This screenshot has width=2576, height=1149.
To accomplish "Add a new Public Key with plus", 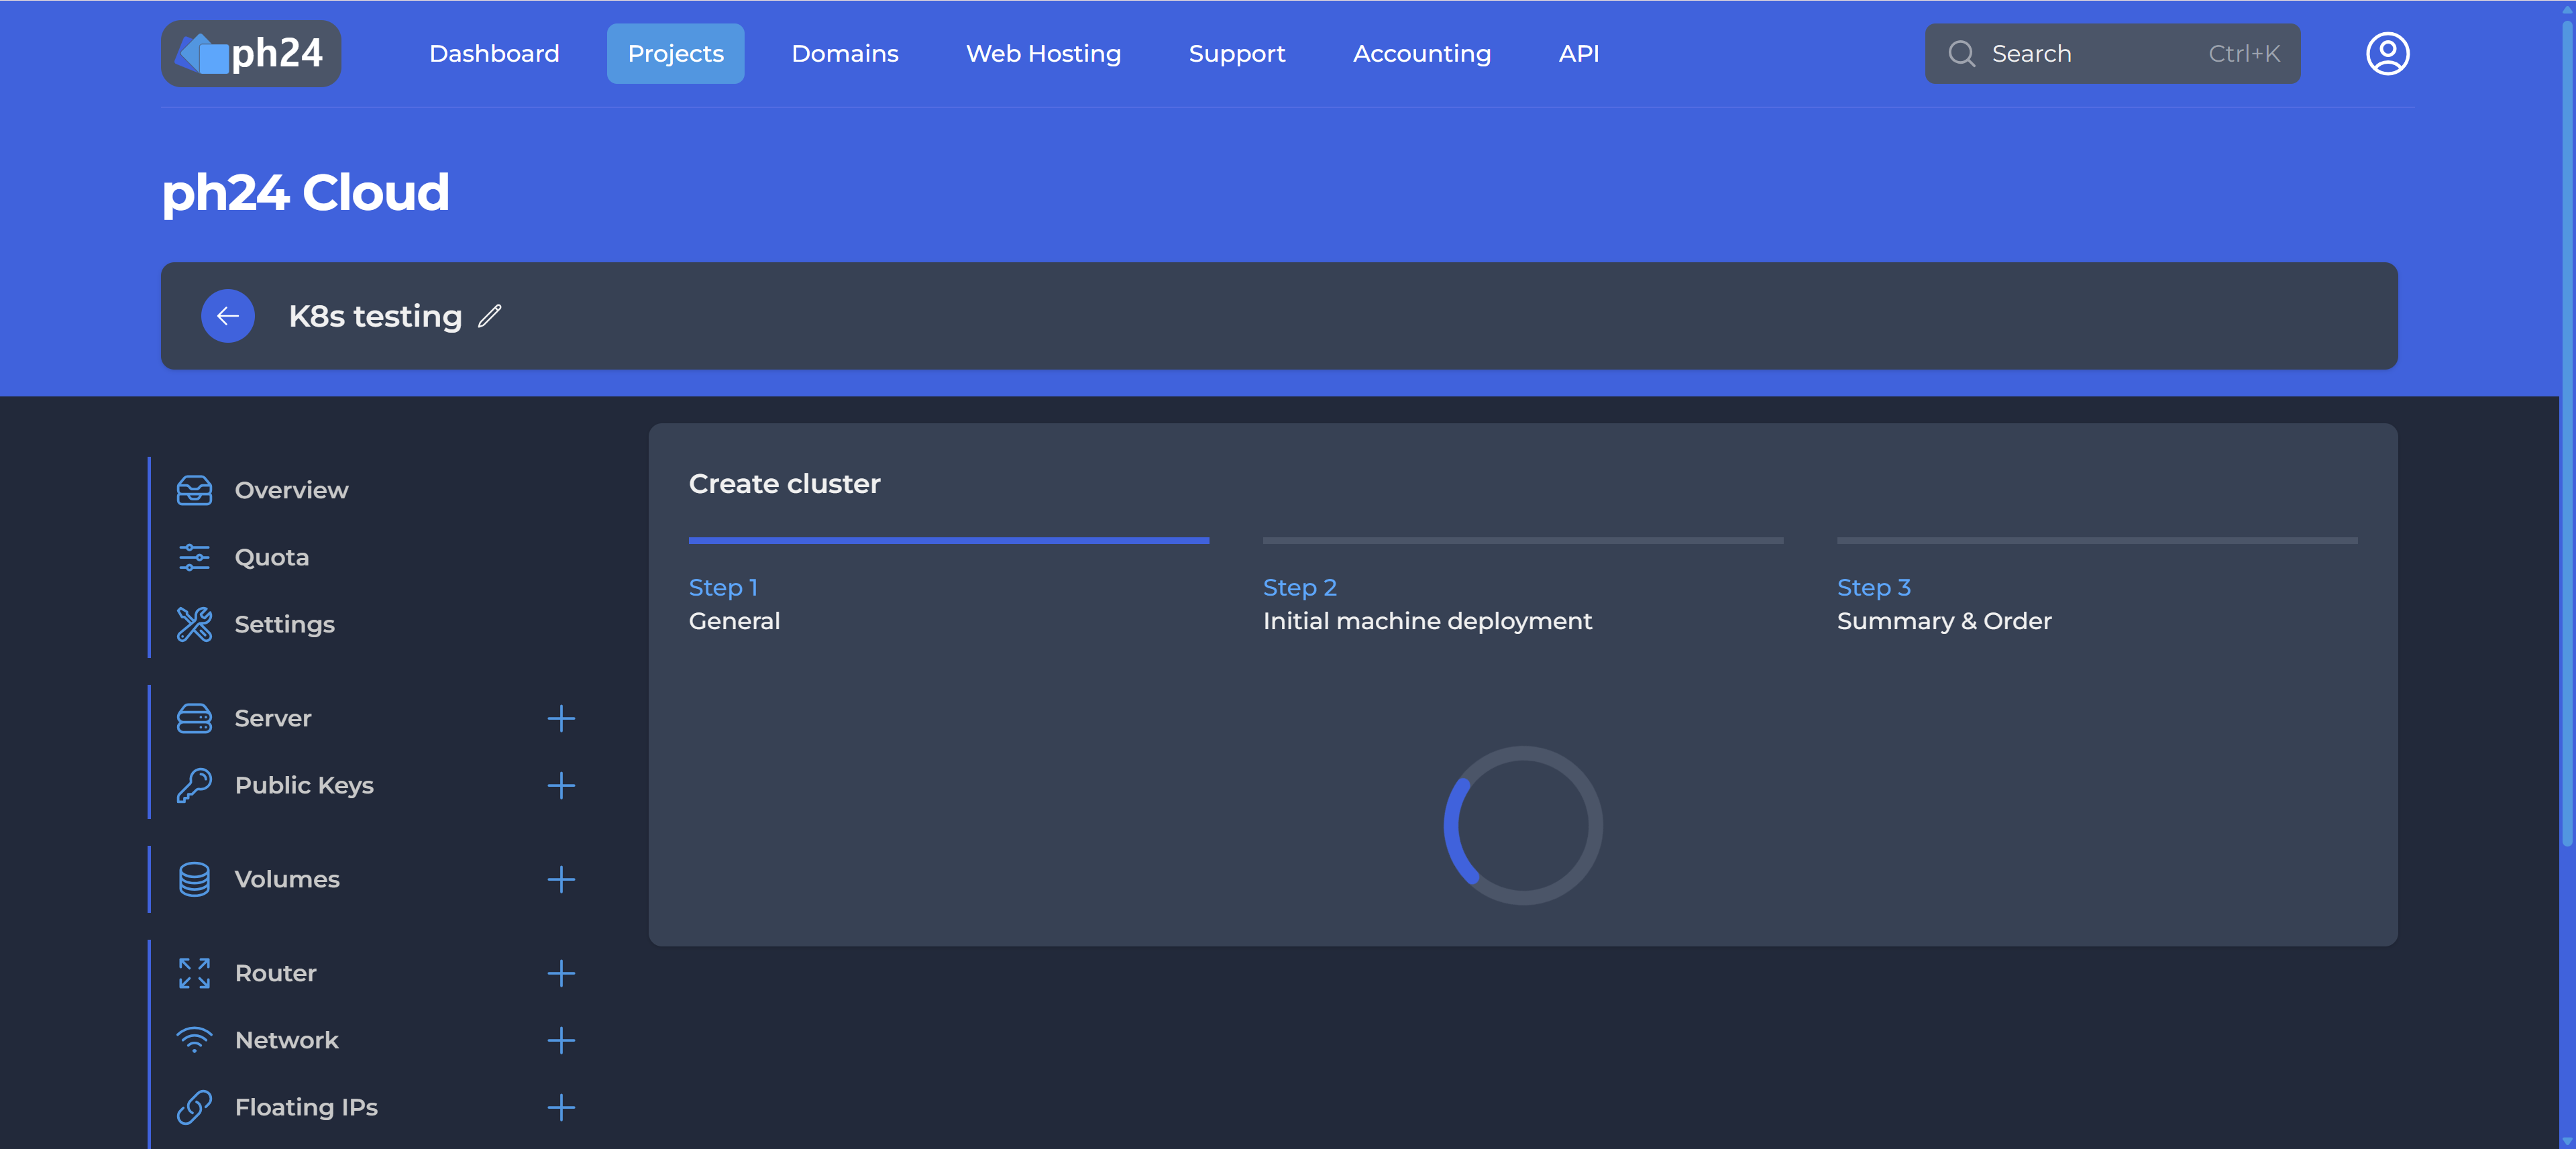I will click(561, 785).
